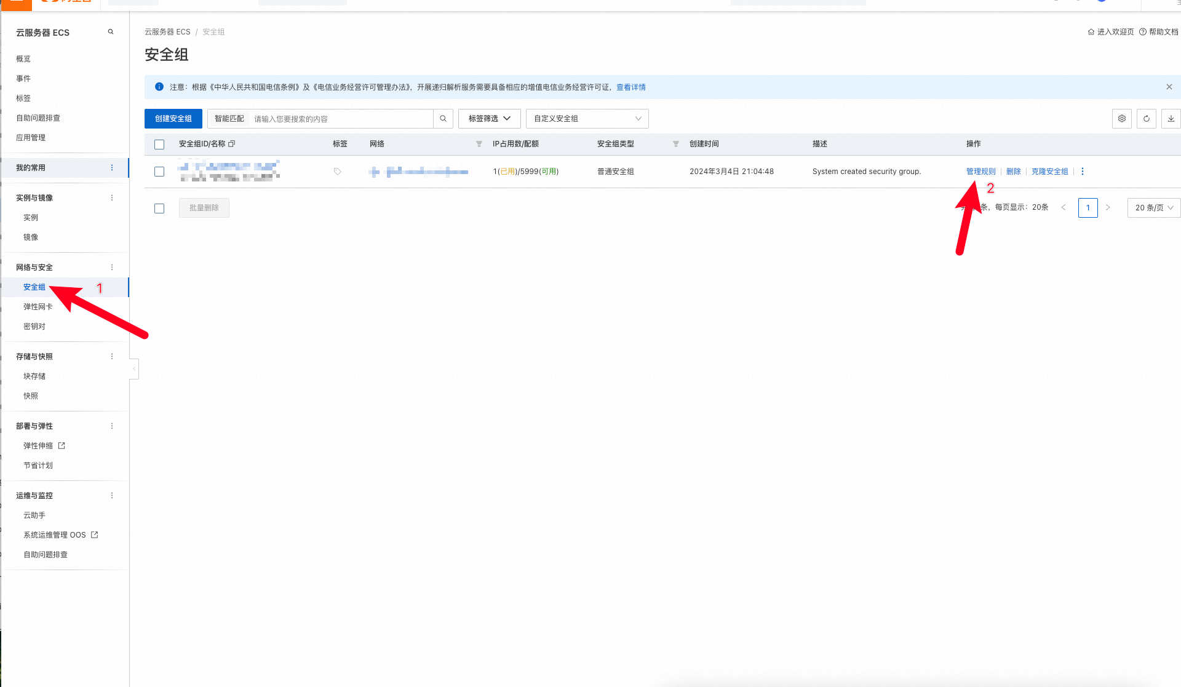Image resolution: width=1181 pixels, height=687 pixels.
Task: Open the column settings gear icon
Action: [1122, 119]
